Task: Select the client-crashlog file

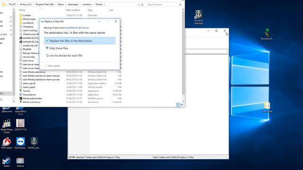Action: click(x=30, y=30)
